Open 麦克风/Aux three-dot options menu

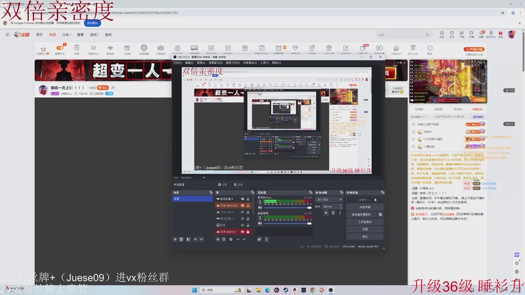click(260, 202)
